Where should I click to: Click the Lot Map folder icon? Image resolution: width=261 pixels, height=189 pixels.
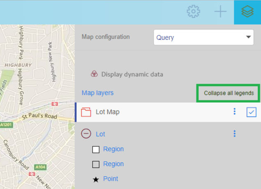tap(86, 112)
